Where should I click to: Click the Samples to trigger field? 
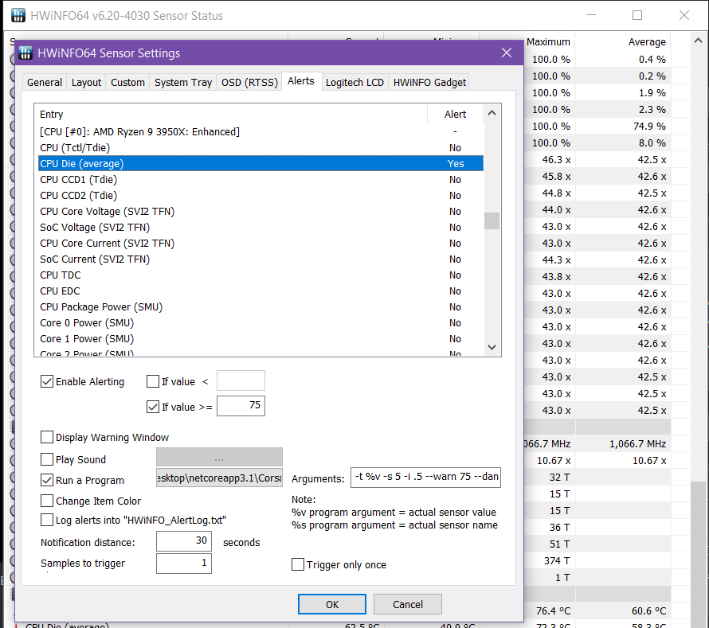click(184, 563)
